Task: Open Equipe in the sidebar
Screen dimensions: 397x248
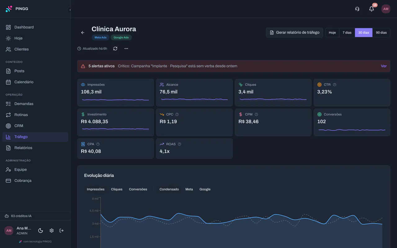Action: tap(35, 170)
